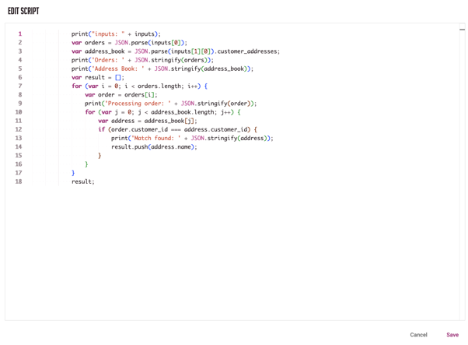Click line number 12 in the gutter
The height and width of the screenshot is (345, 468).
[19, 129]
